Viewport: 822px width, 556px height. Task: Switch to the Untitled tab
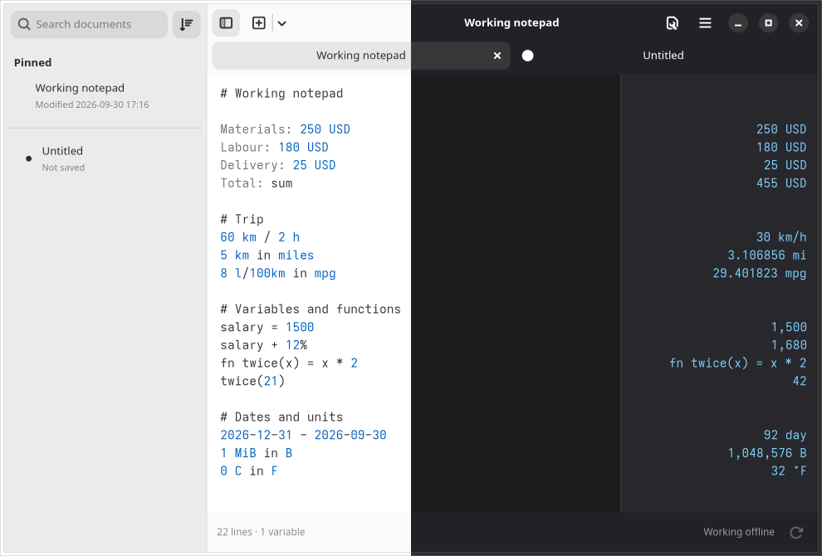click(663, 56)
